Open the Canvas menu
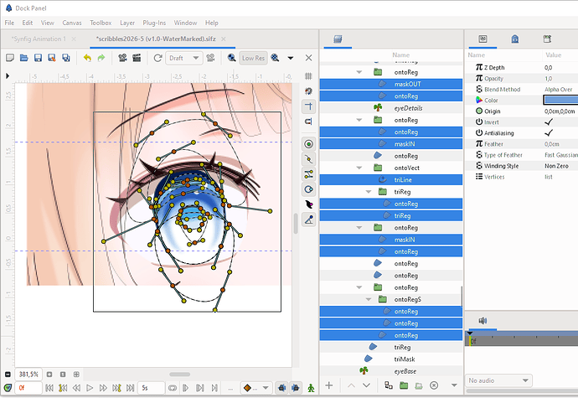The height and width of the screenshot is (398, 578). point(72,23)
